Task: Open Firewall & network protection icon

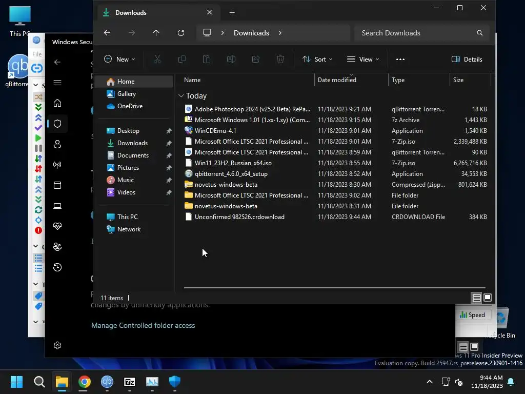Action: (57, 165)
